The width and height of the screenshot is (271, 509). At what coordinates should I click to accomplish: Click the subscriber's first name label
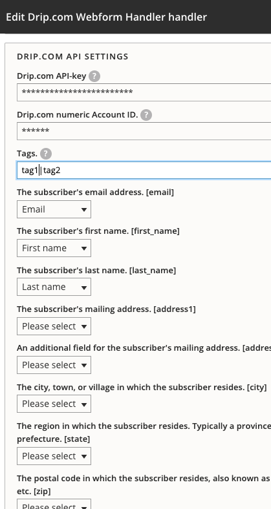coord(98,231)
